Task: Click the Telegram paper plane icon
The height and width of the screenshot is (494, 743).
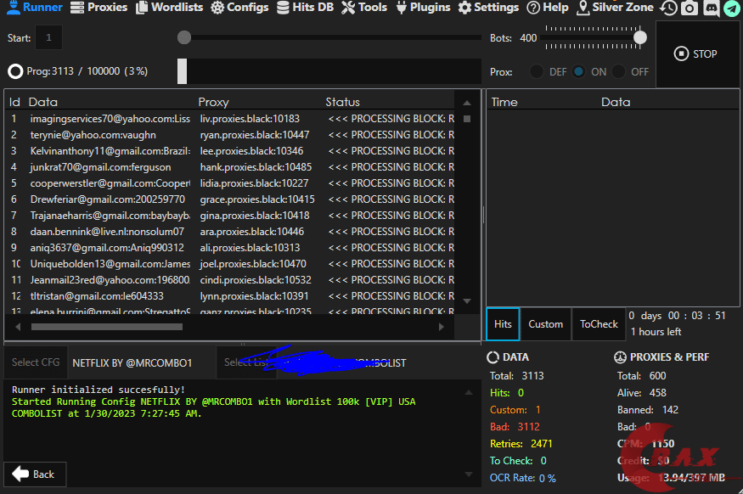Action: [731, 8]
